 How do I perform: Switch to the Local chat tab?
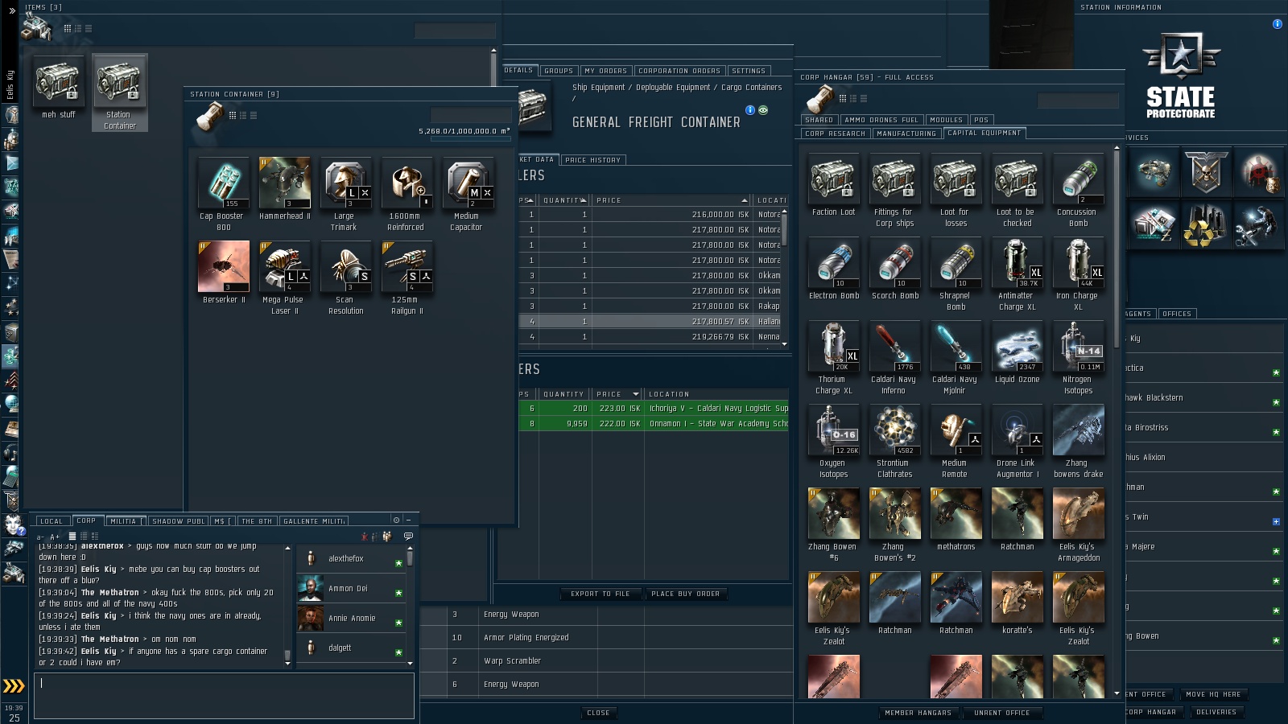click(52, 521)
